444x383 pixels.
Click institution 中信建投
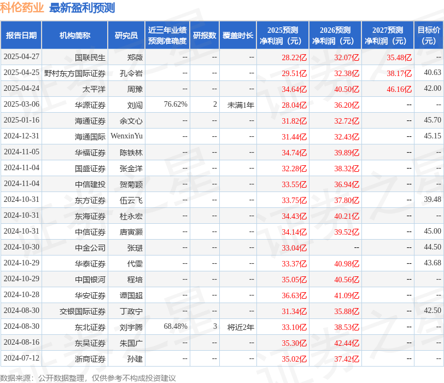tap(90, 184)
